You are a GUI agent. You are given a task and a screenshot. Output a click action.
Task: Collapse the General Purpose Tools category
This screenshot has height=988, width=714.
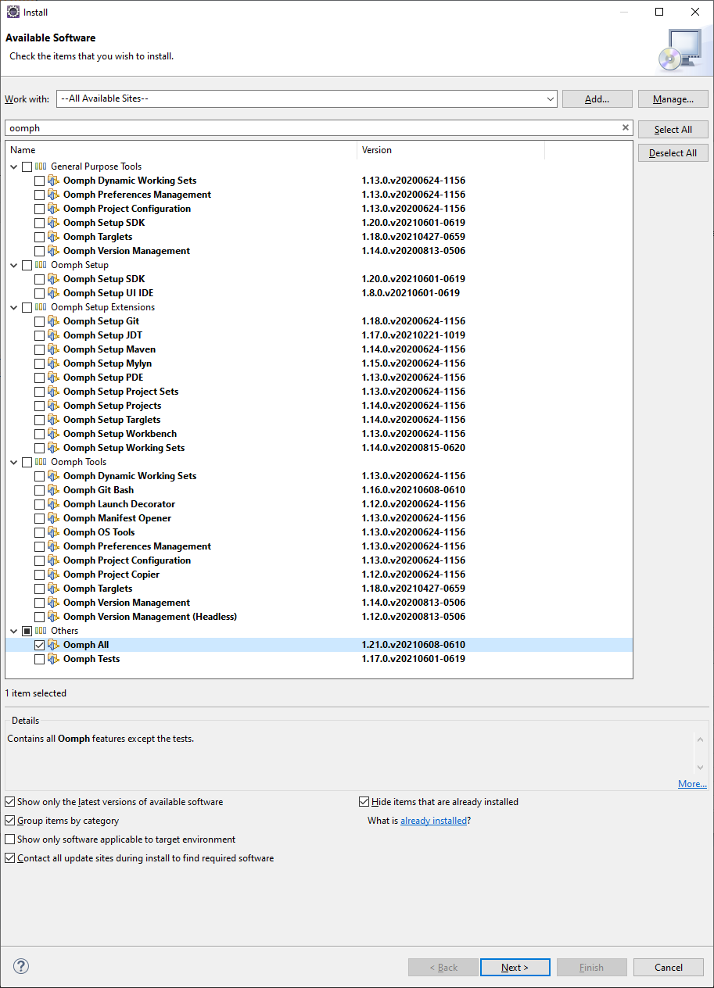pyautogui.click(x=14, y=166)
